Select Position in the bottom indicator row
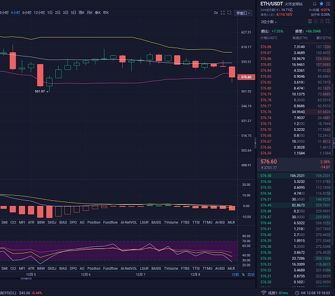 tap(94, 269)
